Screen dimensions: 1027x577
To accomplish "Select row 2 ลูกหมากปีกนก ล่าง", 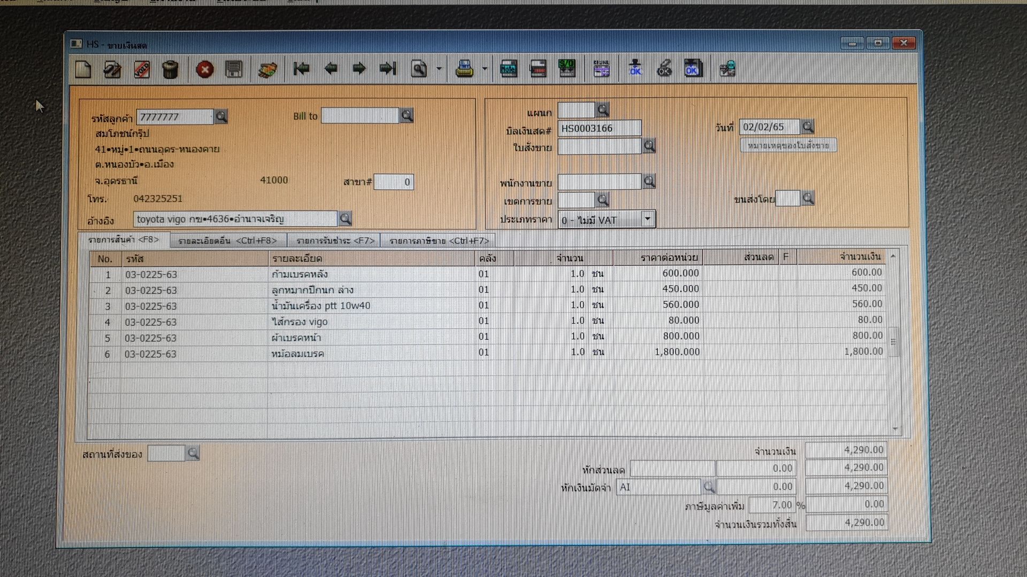I will pos(487,290).
